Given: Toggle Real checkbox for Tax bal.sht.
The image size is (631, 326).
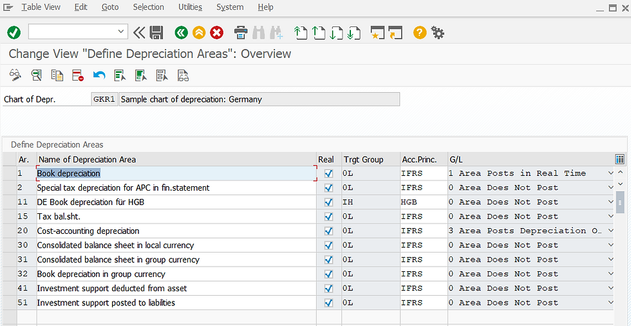Looking at the screenshot, I should [329, 216].
